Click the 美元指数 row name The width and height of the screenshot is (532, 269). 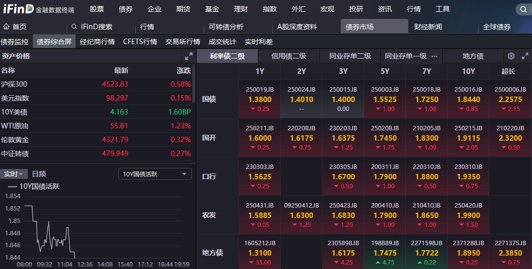(15, 98)
